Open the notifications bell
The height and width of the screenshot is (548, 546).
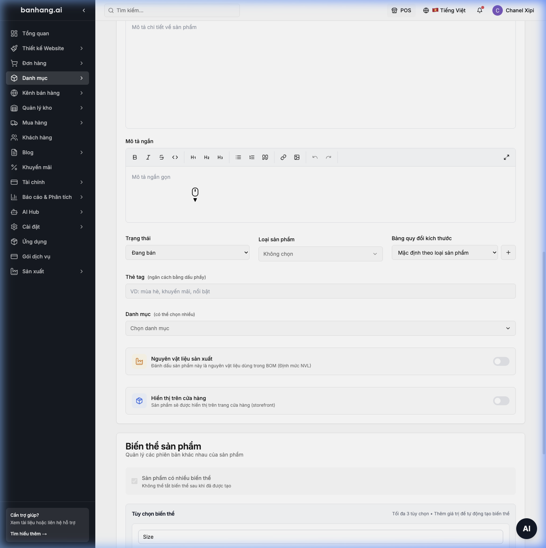tap(480, 10)
